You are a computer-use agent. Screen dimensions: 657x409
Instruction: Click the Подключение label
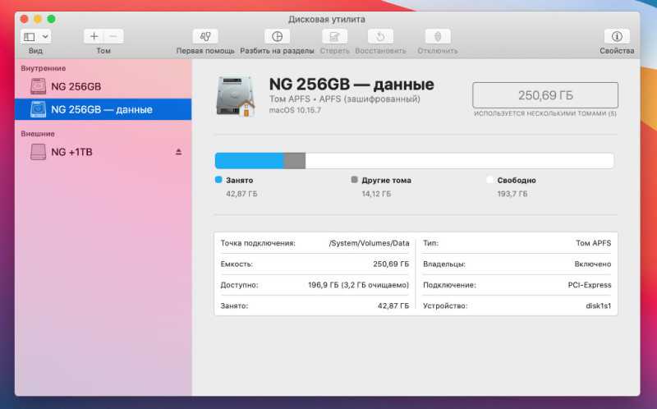tap(449, 285)
